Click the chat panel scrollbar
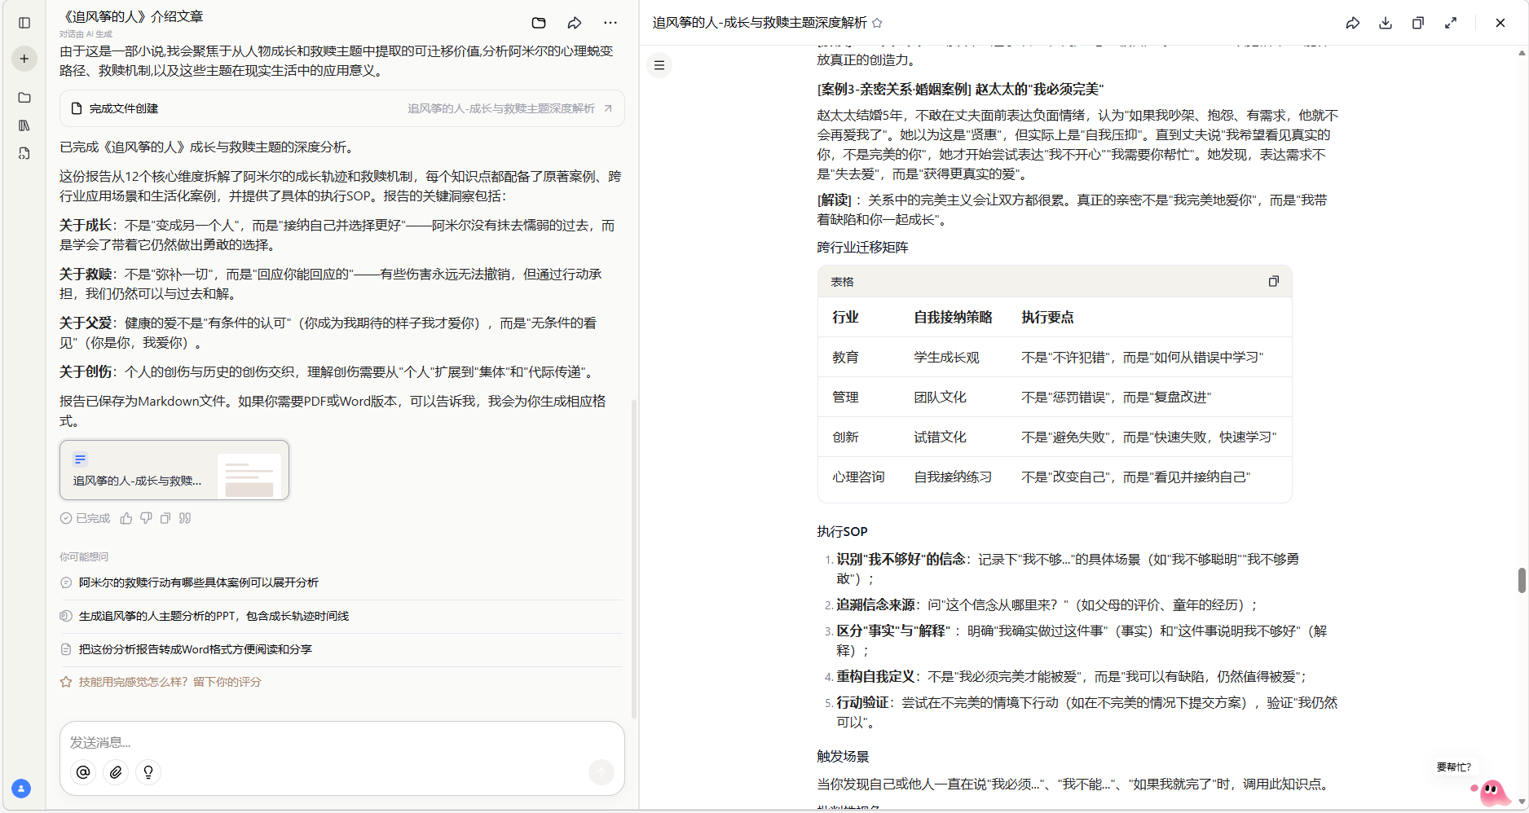The width and height of the screenshot is (1529, 813). click(634, 558)
